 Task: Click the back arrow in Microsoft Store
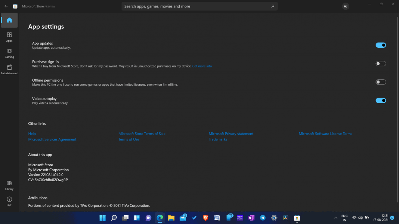point(6,6)
